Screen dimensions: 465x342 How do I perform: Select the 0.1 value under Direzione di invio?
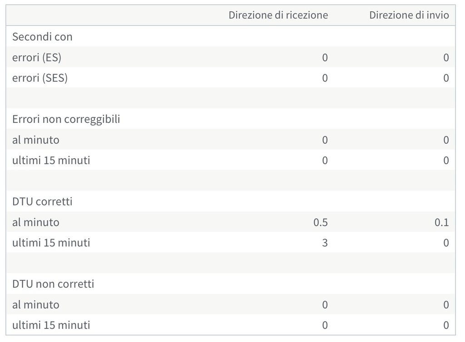pos(441,222)
